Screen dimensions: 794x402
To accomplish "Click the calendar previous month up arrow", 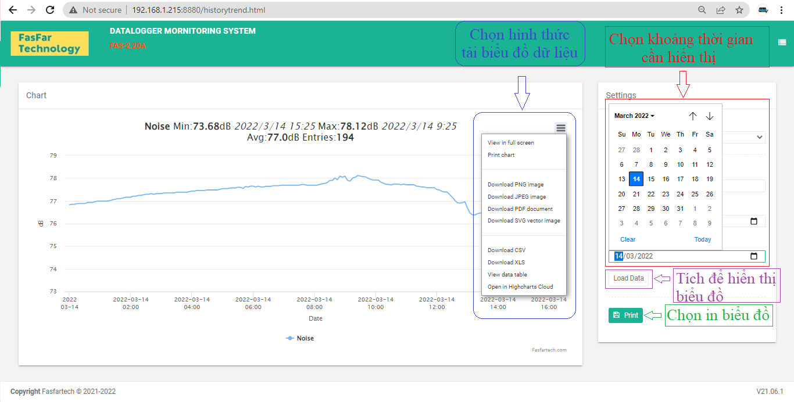I will click(692, 116).
